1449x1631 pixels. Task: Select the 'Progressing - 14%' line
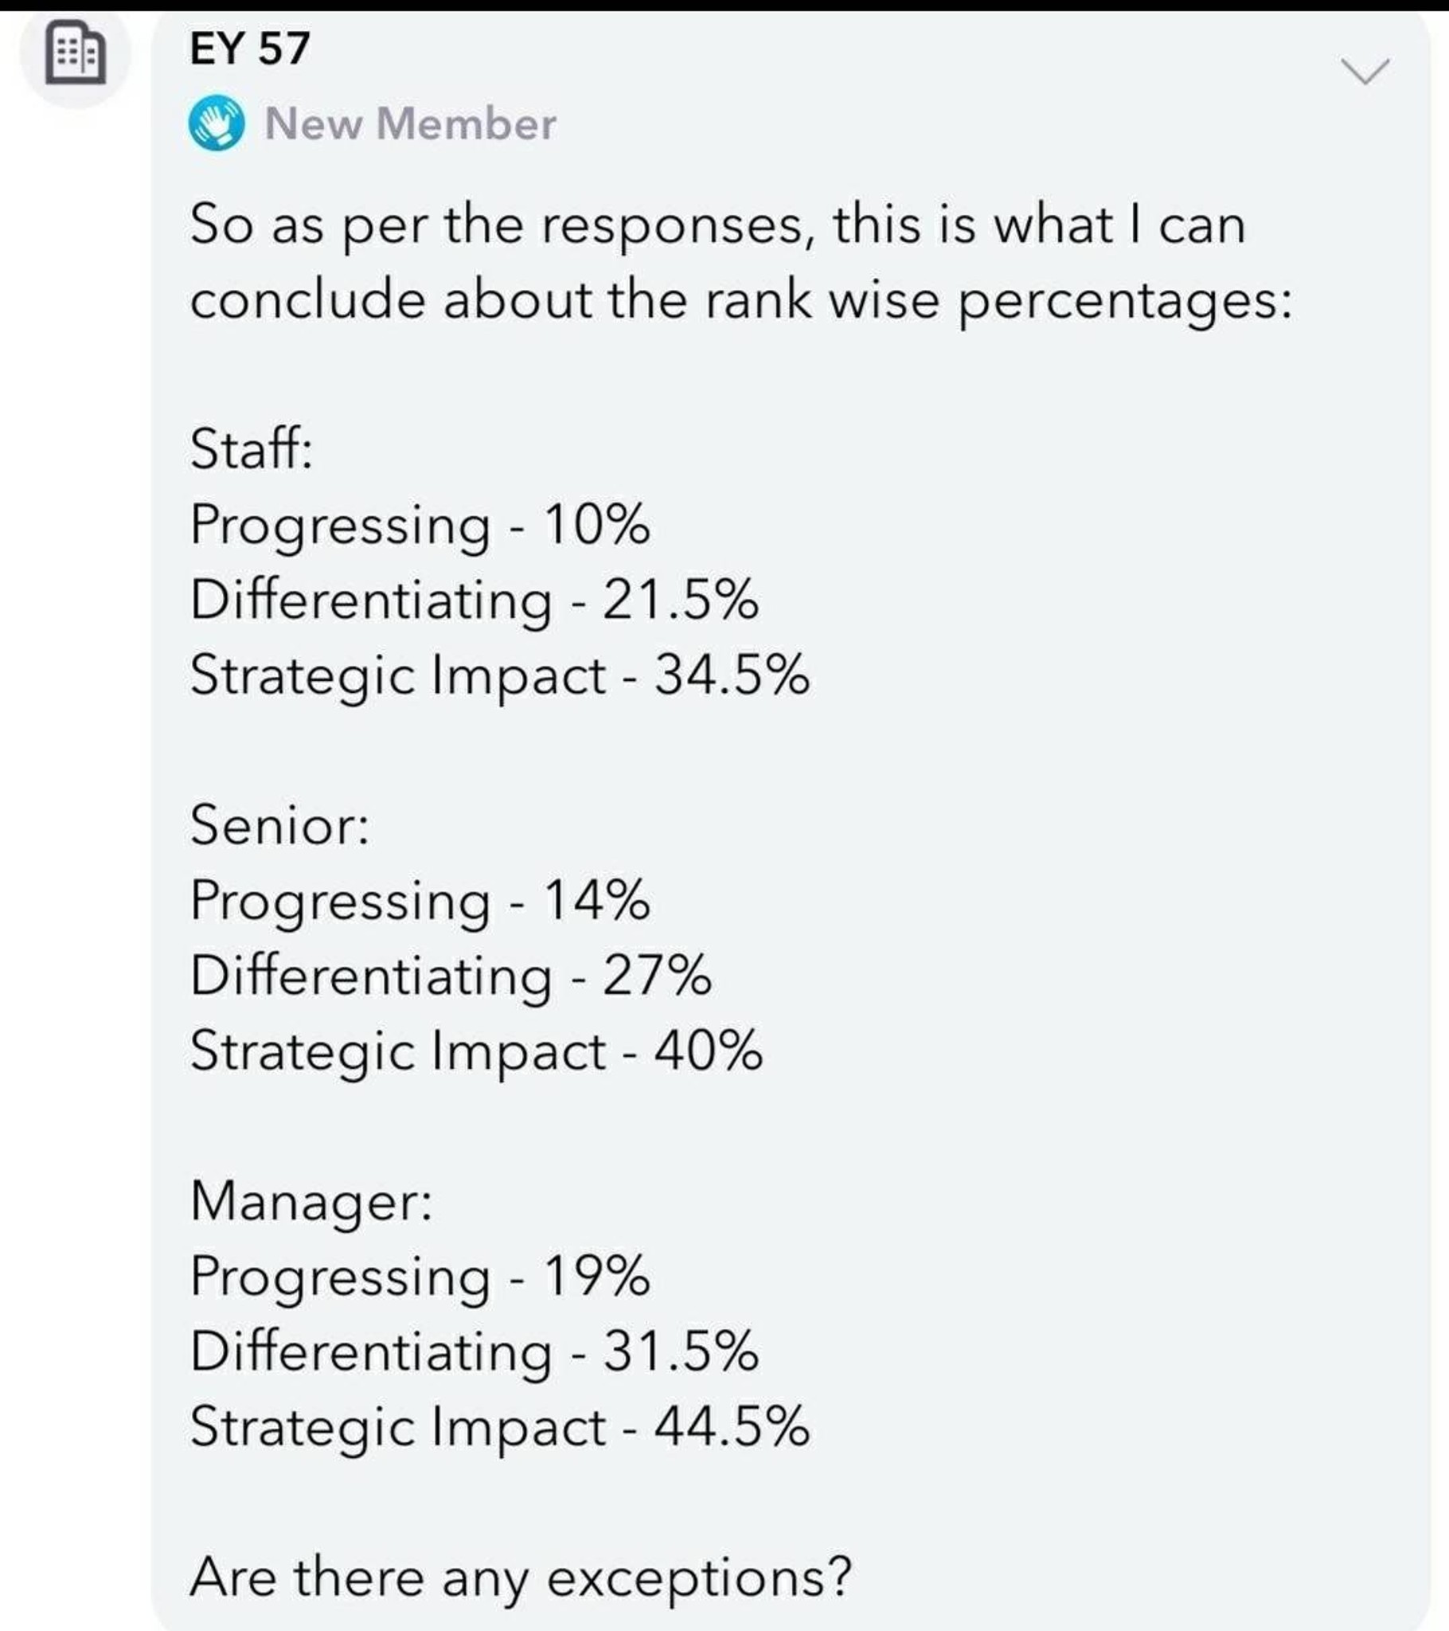420,901
